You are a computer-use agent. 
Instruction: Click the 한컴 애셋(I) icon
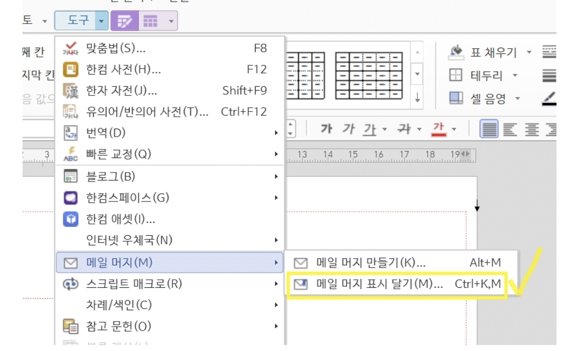pyautogui.click(x=71, y=219)
